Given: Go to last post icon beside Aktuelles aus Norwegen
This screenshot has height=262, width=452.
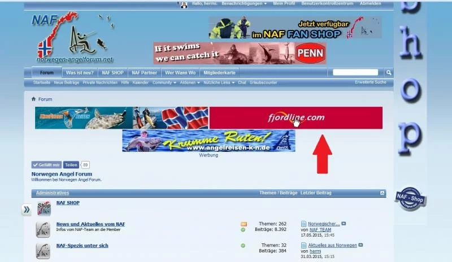Looking at the screenshot, I should click(x=360, y=245).
